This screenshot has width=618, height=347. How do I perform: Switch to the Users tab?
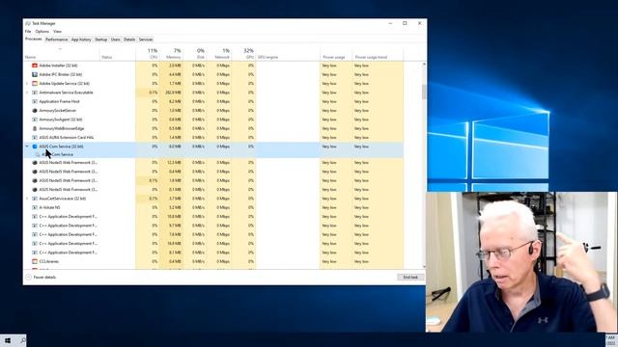[x=116, y=40]
